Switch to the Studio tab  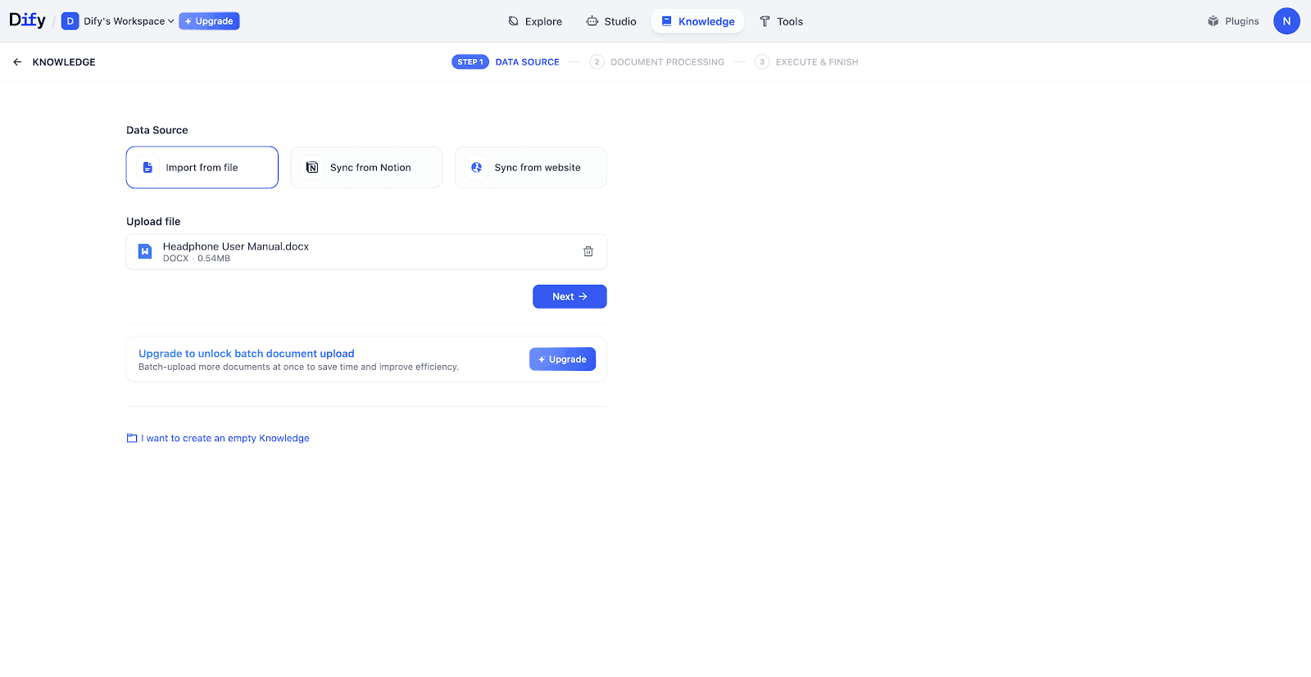pos(611,21)
